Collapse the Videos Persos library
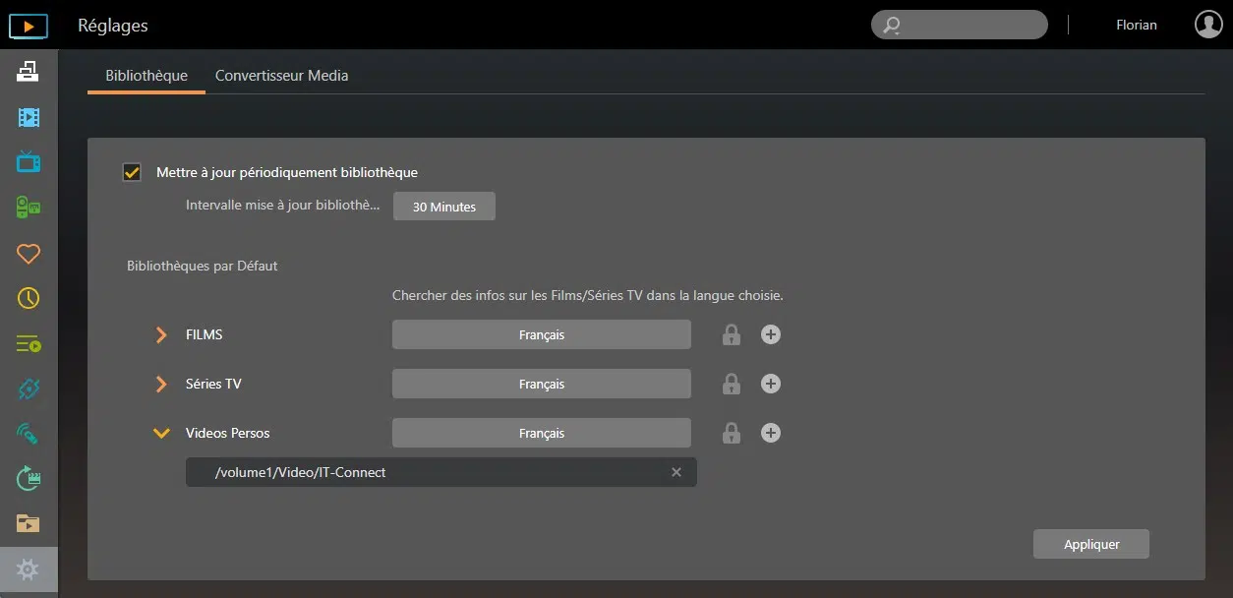Screen dimensions: 1233x598 tap(161, 433)
